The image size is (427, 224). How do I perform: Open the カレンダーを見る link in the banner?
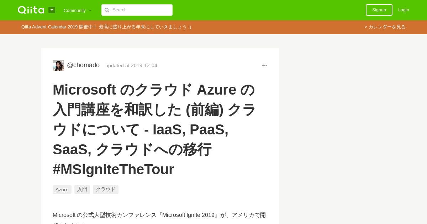(385, 27)
